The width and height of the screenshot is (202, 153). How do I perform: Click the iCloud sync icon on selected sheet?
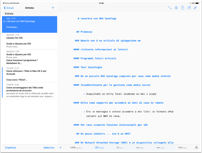pos(4,21)
